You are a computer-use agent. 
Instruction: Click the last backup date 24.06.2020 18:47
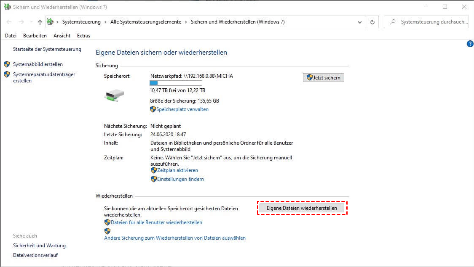tap(168, 135)
